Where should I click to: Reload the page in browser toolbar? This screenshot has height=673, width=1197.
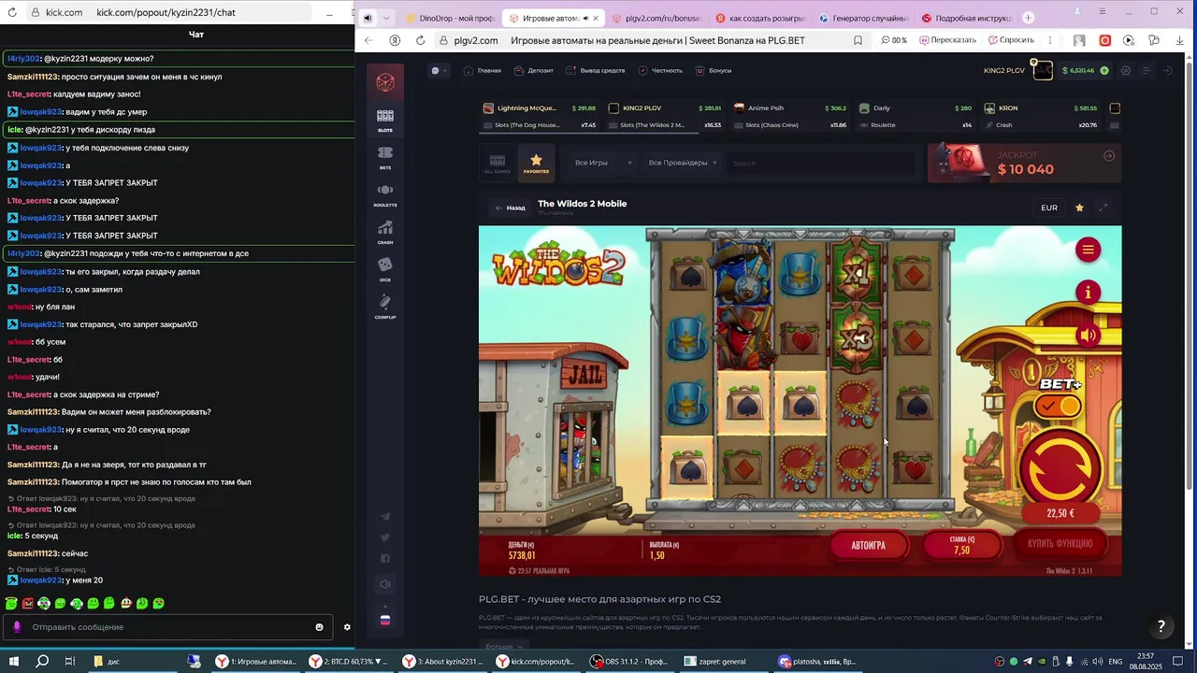coord(420,40)
